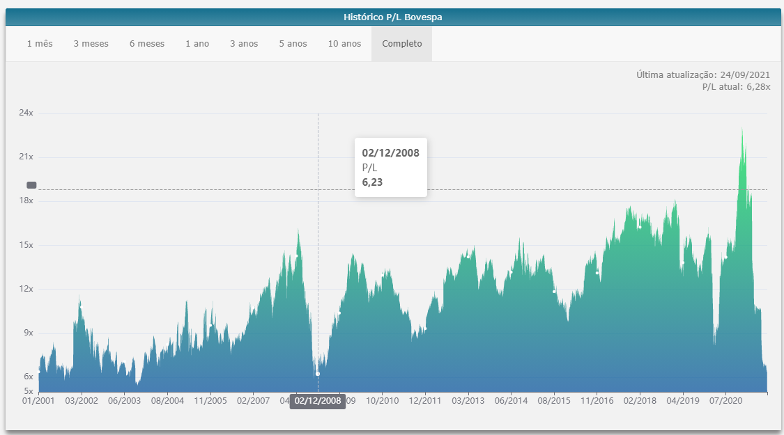Click the 01/2001 label on the x-axis

[38, 401]
